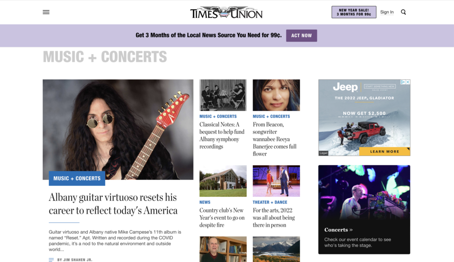
Task: Click the AdChoices triangle icon on ad
Action: point(403,82)
